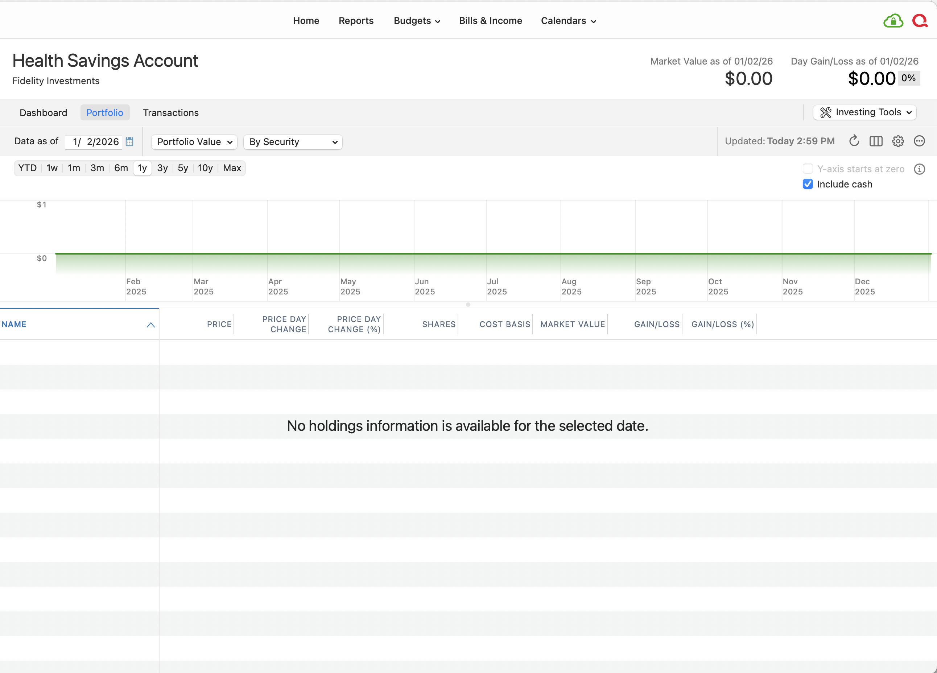Open the calendar date picker
The image size is (937, 673).
(129, 142)
